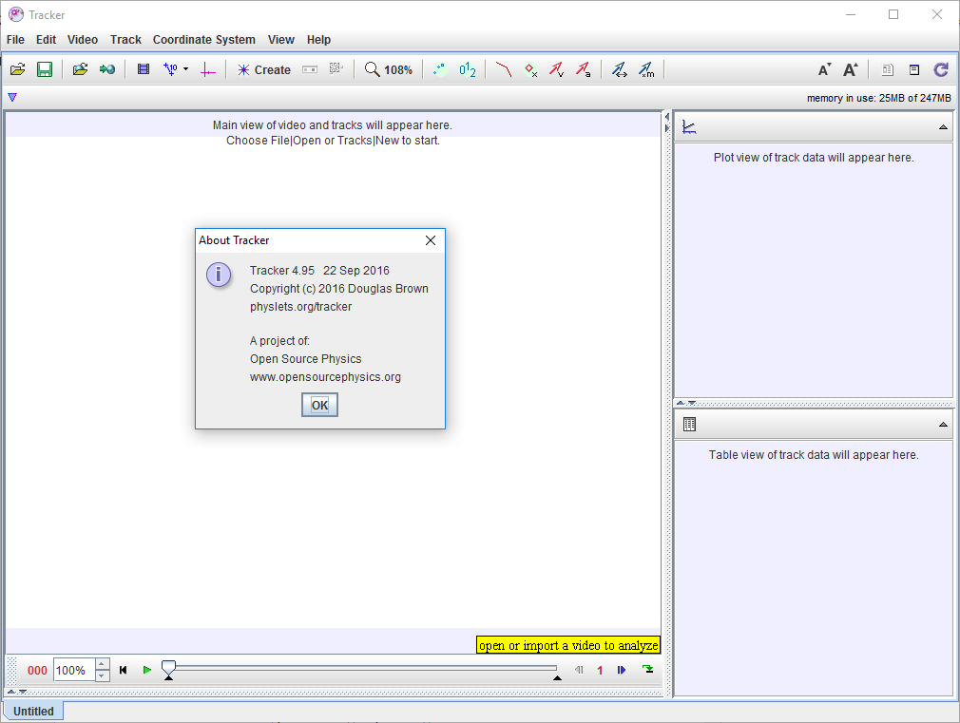Play the video with green arrow
Viewport: 960px width, 723px height.
pyautogui.click(x=147, y=671)
